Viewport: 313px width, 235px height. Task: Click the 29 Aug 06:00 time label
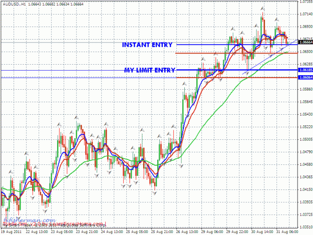[x=212, y=232]
